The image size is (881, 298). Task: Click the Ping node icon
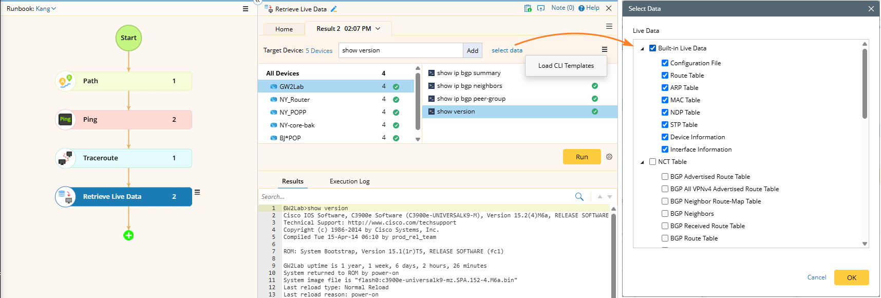[65, 120]
